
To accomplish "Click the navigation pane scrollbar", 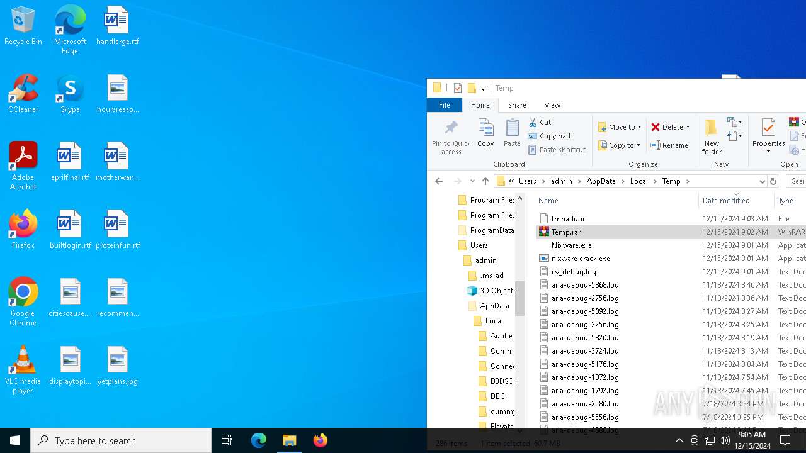I will coord(519,297).
